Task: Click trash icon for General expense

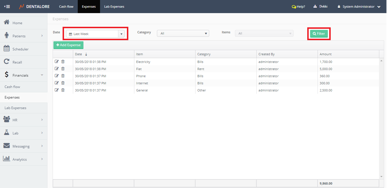Action: click(x=63, y=90)
